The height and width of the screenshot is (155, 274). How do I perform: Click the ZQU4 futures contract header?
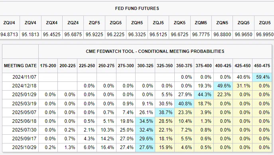tap(9, 23)
